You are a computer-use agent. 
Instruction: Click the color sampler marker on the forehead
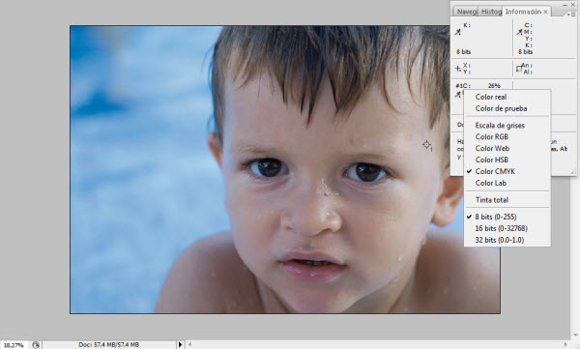tap(426, 145)
